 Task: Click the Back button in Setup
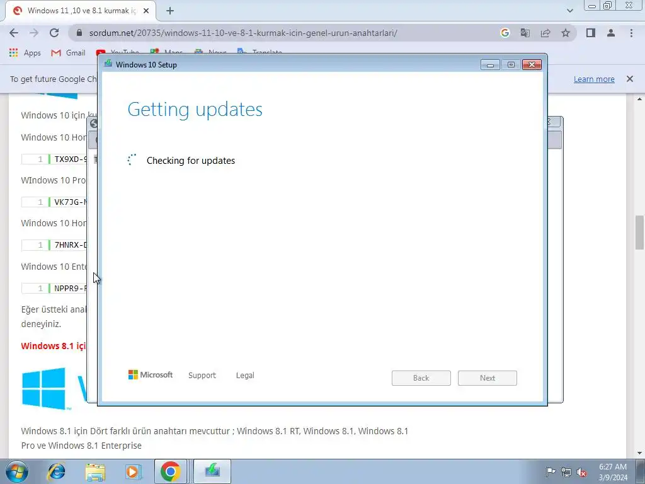click(421, 378)
